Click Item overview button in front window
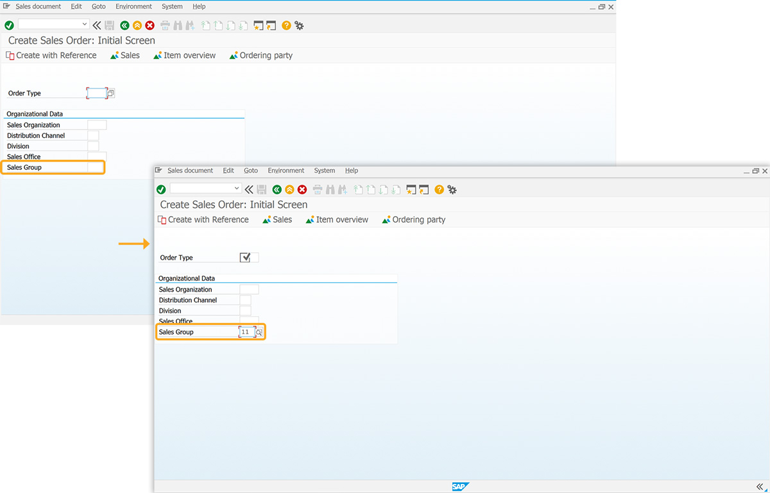Screen dimensions: 770x493 tap(337, 220)
